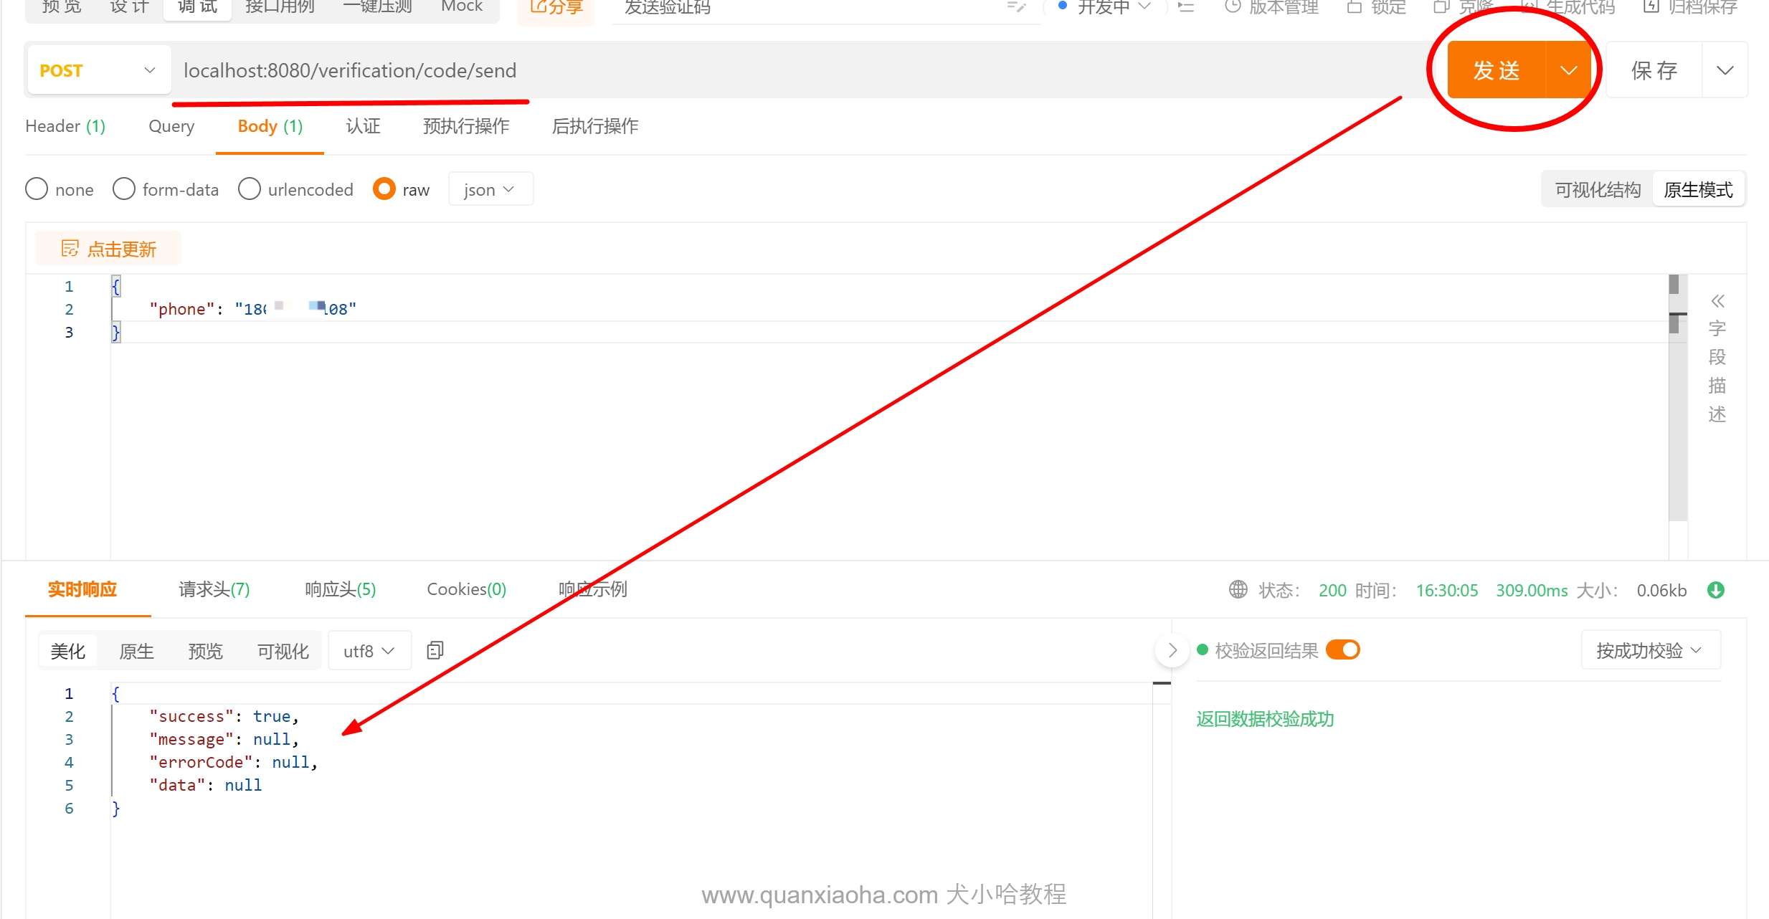Open the json format dropdown
This screenshot has height=919, width=1769.
[490, 189]
